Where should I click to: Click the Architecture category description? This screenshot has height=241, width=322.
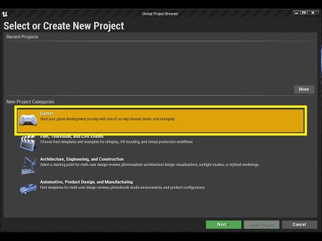[150, 165]
